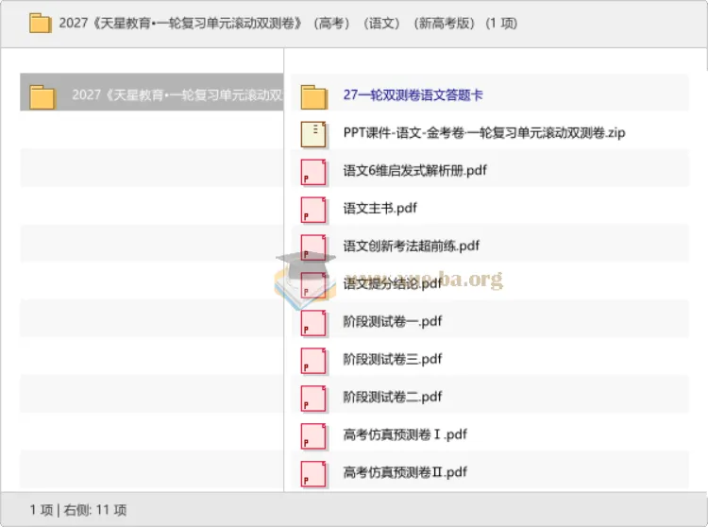Select file name 语文6维启发式解析册.pdf
The height and width of the screenshot is (527, 708).
point(415,170)
